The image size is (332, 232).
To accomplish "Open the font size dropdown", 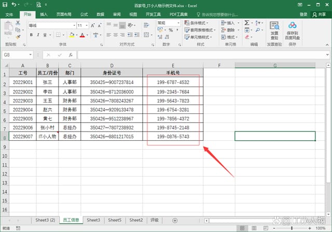I will click(x=86, y=25).
